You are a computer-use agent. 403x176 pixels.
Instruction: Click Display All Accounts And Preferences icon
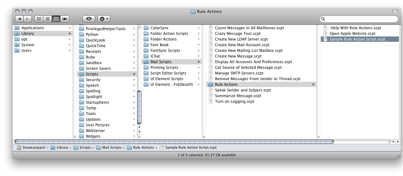pyautogui.click(x=211, y=62)
